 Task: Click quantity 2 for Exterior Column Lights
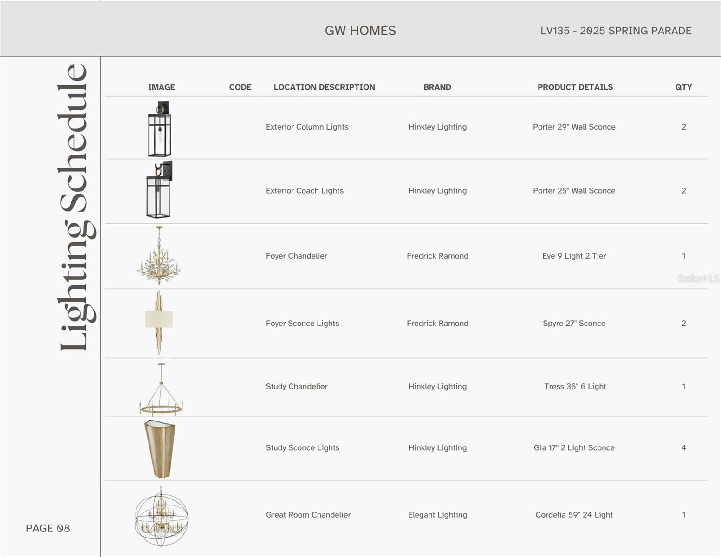[683, 127]
